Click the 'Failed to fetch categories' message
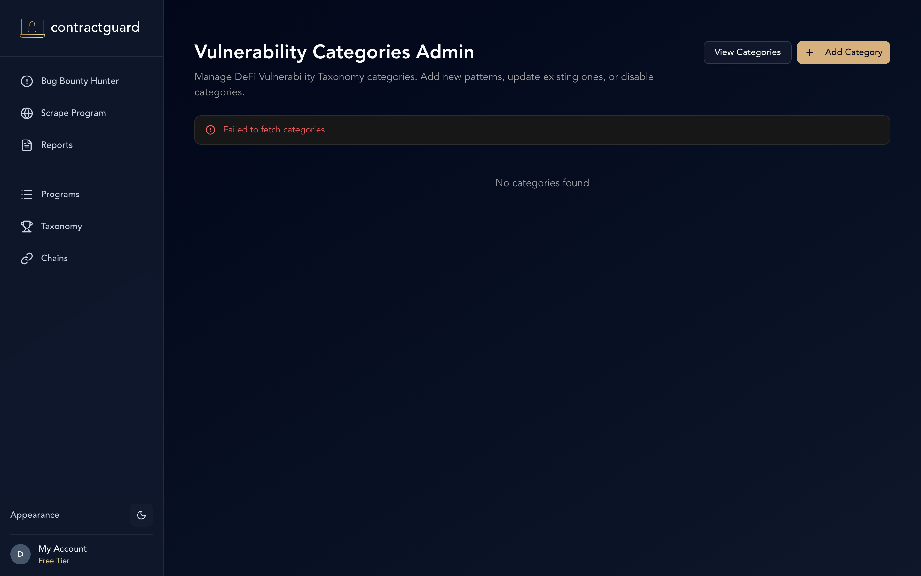 click(274, 130)
